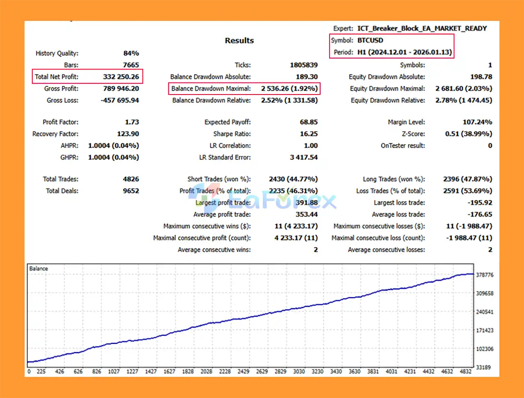Click the Equity Drawdown Maximal value
The image size is (524, 398).
pos(463,88)
